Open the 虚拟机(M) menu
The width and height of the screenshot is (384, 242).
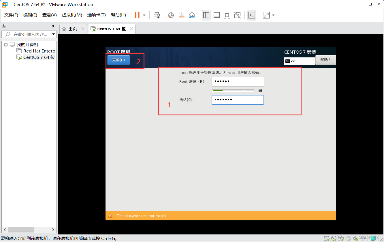click(x=72, y=15)
